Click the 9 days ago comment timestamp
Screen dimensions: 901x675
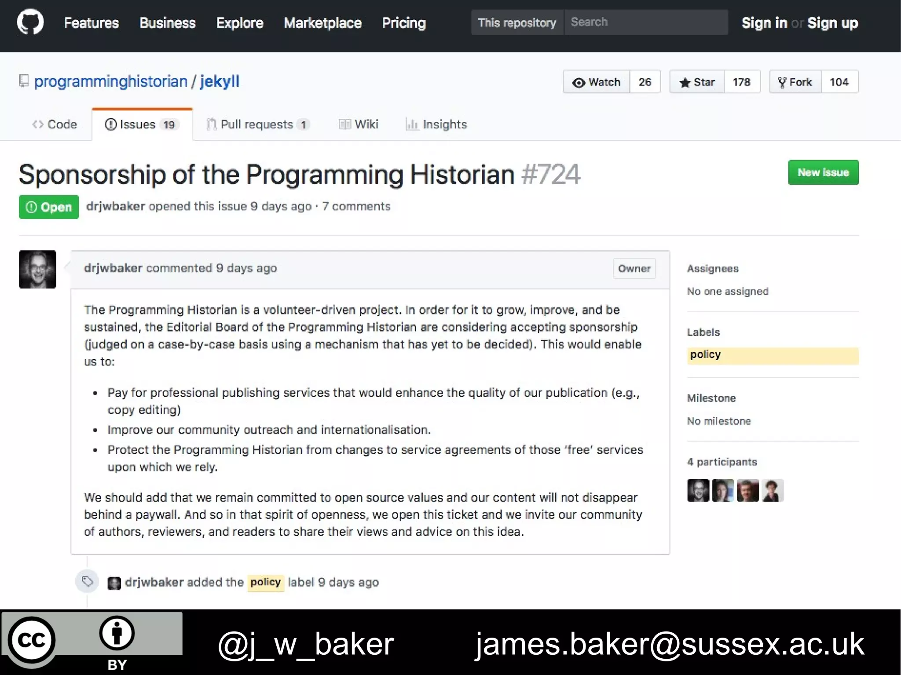[246, 268]
